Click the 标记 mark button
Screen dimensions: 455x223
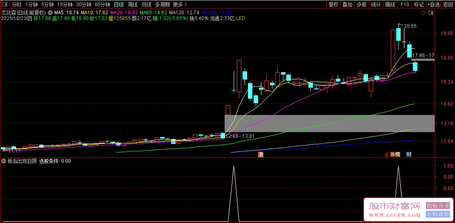click(419, 5)
